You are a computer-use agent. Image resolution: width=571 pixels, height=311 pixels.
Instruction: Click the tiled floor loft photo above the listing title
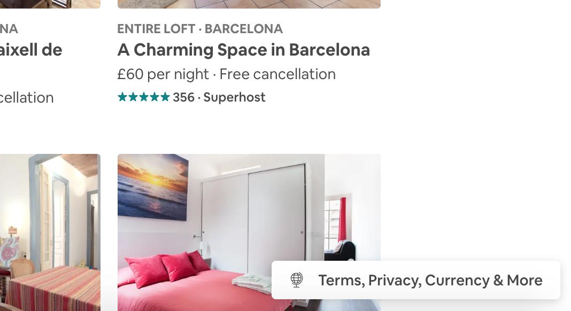[x=249, y=4]
